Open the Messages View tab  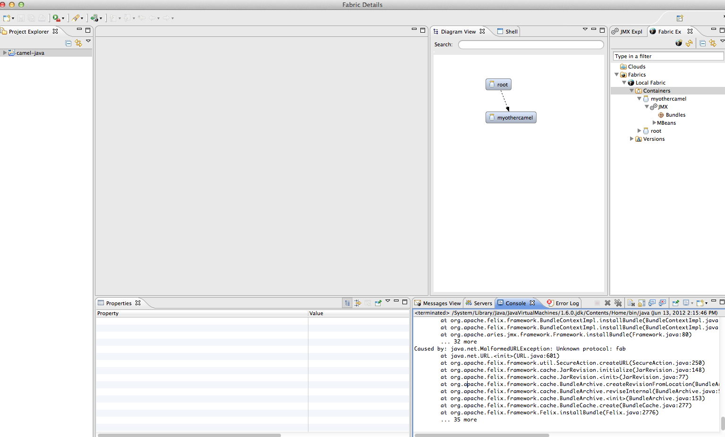[438, 303]
